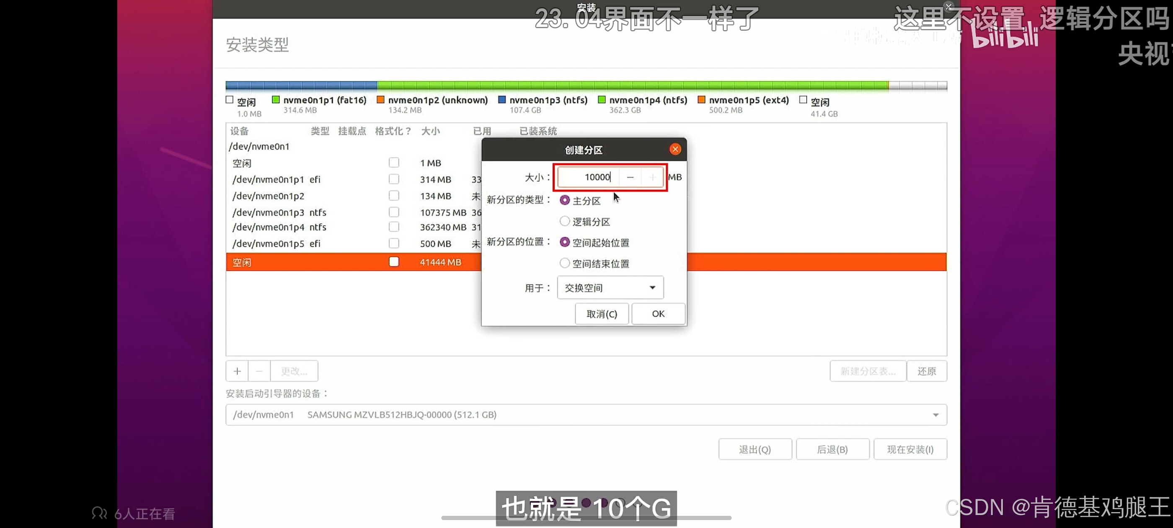This screenshot has width=1173, height=528.
Task: Click the plus button in size stepper
Action: (653, 177)
